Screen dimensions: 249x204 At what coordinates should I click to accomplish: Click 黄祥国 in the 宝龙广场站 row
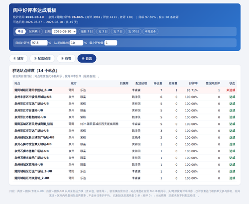coord(136,103)
